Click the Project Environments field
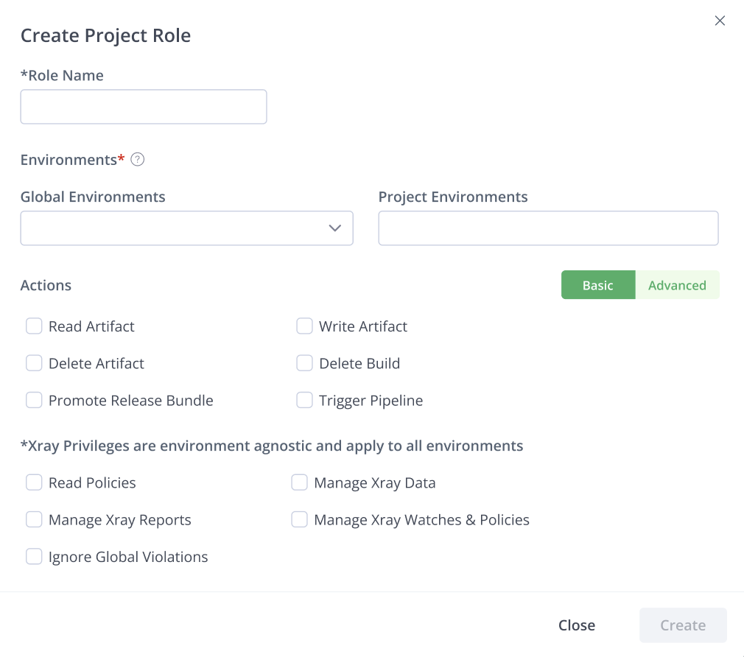This screenshot has width=744, height=657. [x=548, y=228]
